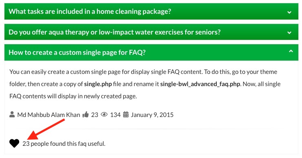Click the thumbs-up like icon

[x=86, y=115]
